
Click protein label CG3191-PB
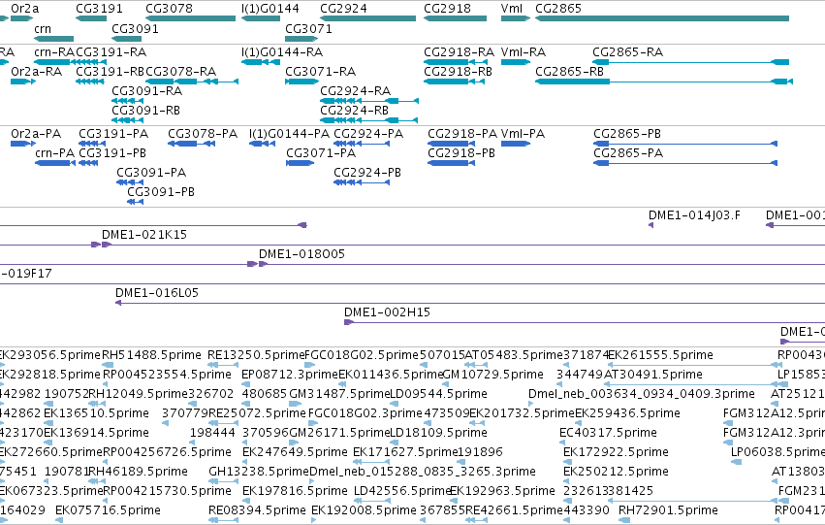[x=112, y=153]
